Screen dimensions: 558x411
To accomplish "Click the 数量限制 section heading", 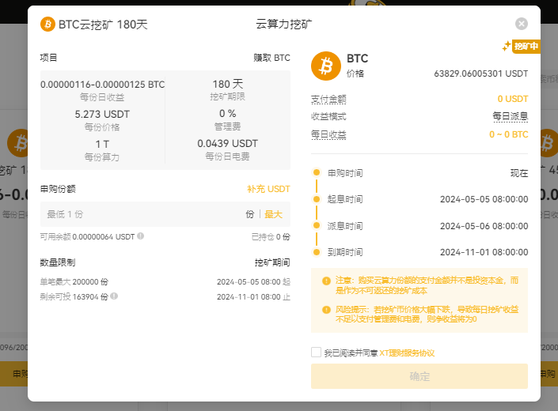I will (58, 262).
